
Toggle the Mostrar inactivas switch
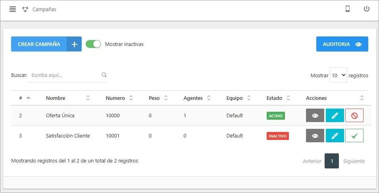94,44
